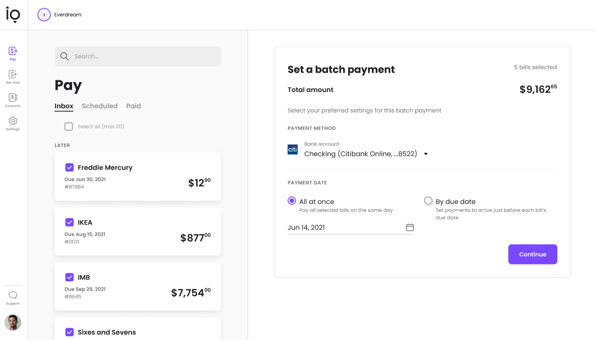Open Support chat icon
595x340 pixels.
[x=13, y=298]
